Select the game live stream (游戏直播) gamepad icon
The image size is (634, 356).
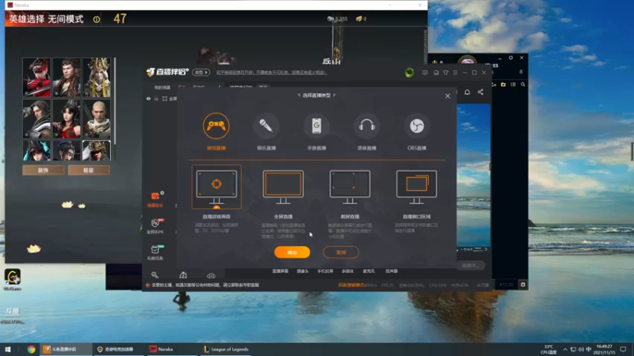(x=216, y=126)
